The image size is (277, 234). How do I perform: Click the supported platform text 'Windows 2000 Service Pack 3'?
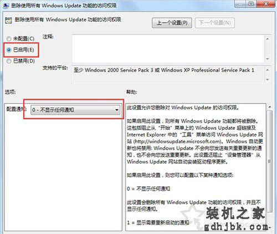(x=119, y=70)
